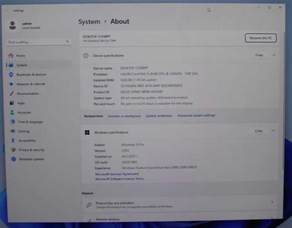The image size is (292, 228).
Task: Click the Home icon in sidebar
Action: pos(11,55)
